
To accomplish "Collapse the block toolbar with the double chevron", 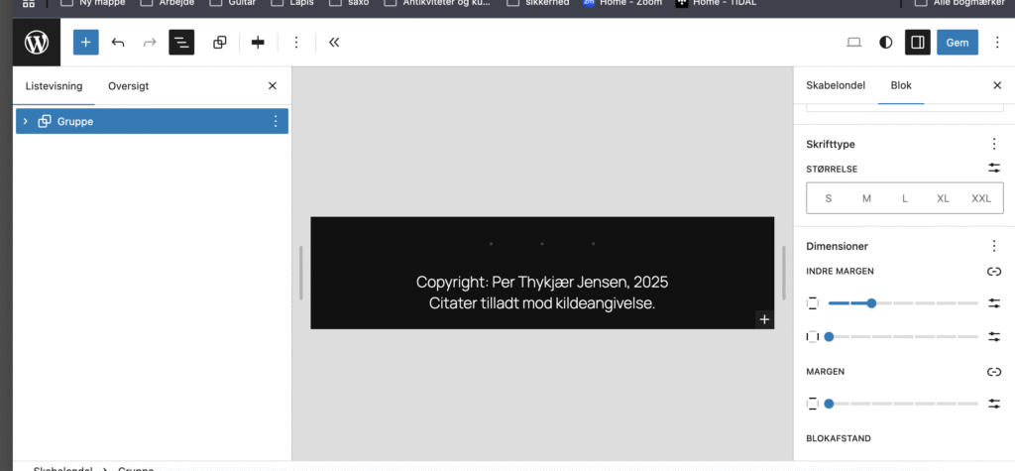I will pos(334,43).
